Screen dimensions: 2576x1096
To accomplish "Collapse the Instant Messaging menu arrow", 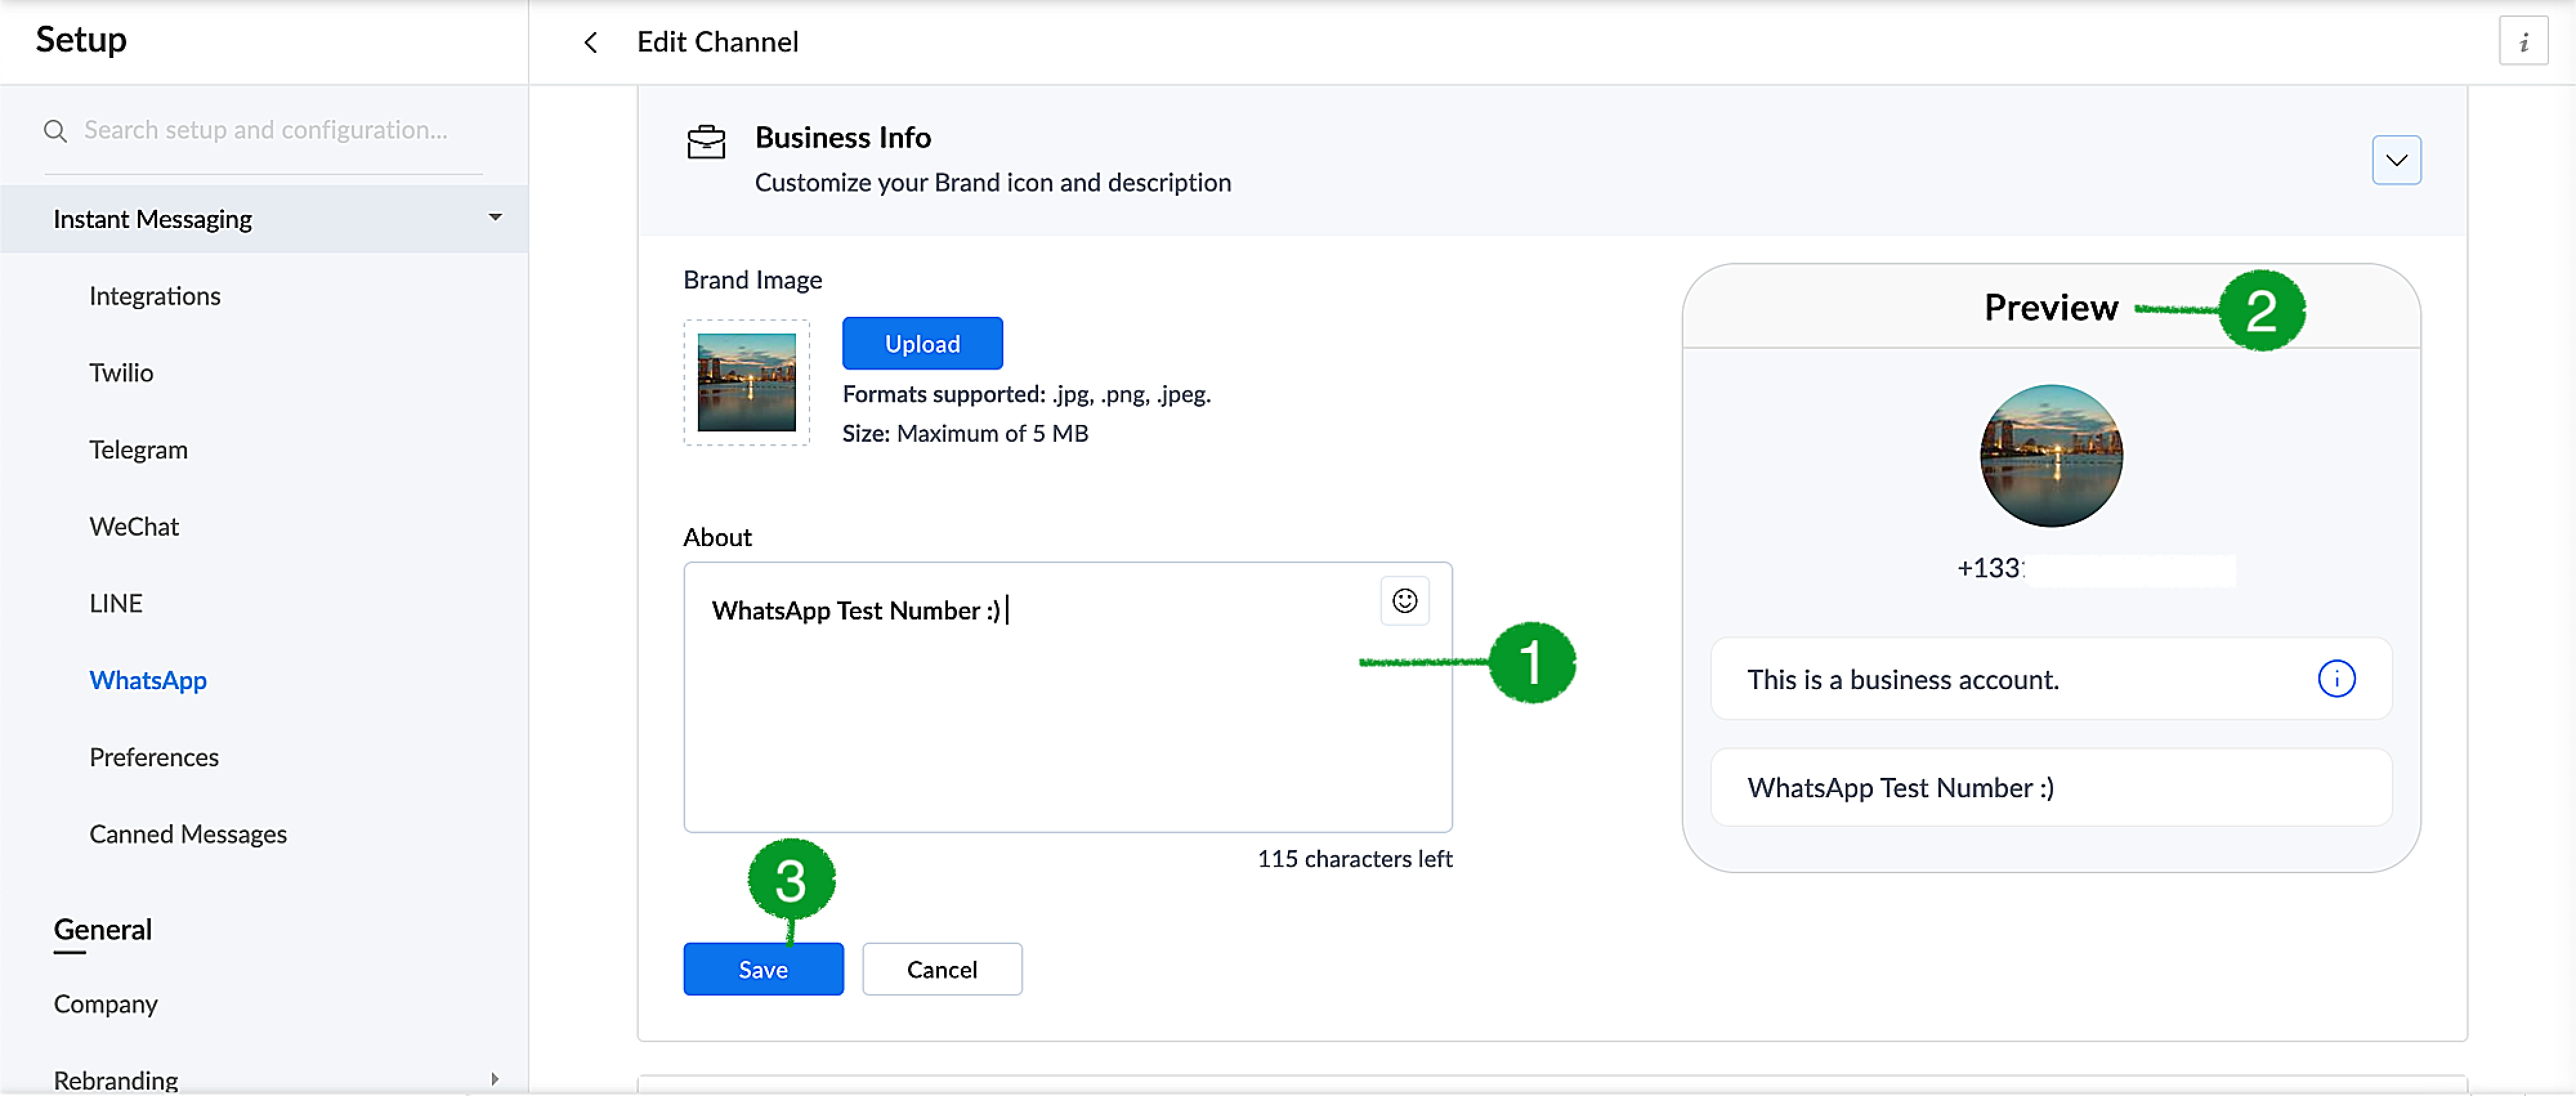I will tap(494, 218).
